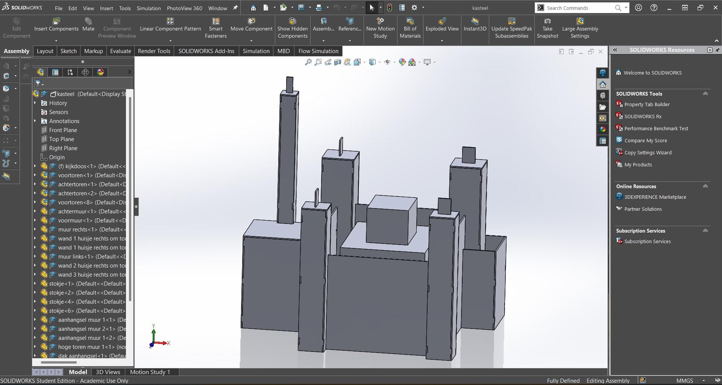Open the DisplayManager tab icon
The width and height of the screenshot is (722, 385).
point(100,72)
